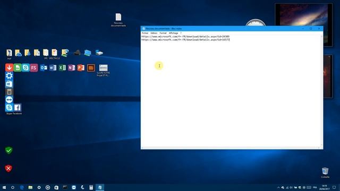Select the red shield X desktop icon
This screenshot has height=191, width=340.
click(8, 169)
